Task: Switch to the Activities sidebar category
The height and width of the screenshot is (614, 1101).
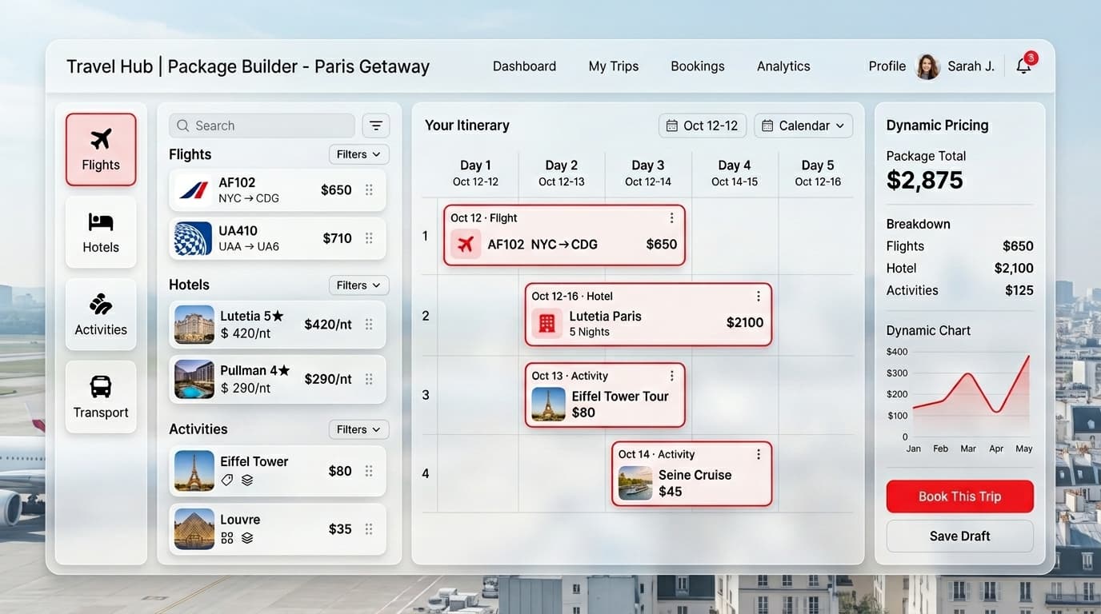Action: pos(101,314)
